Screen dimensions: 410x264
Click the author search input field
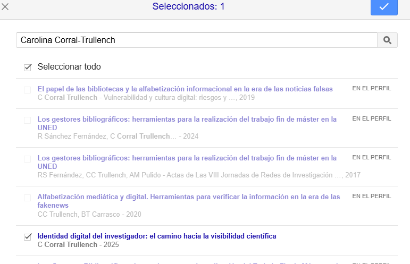click(x=197, y=40)
